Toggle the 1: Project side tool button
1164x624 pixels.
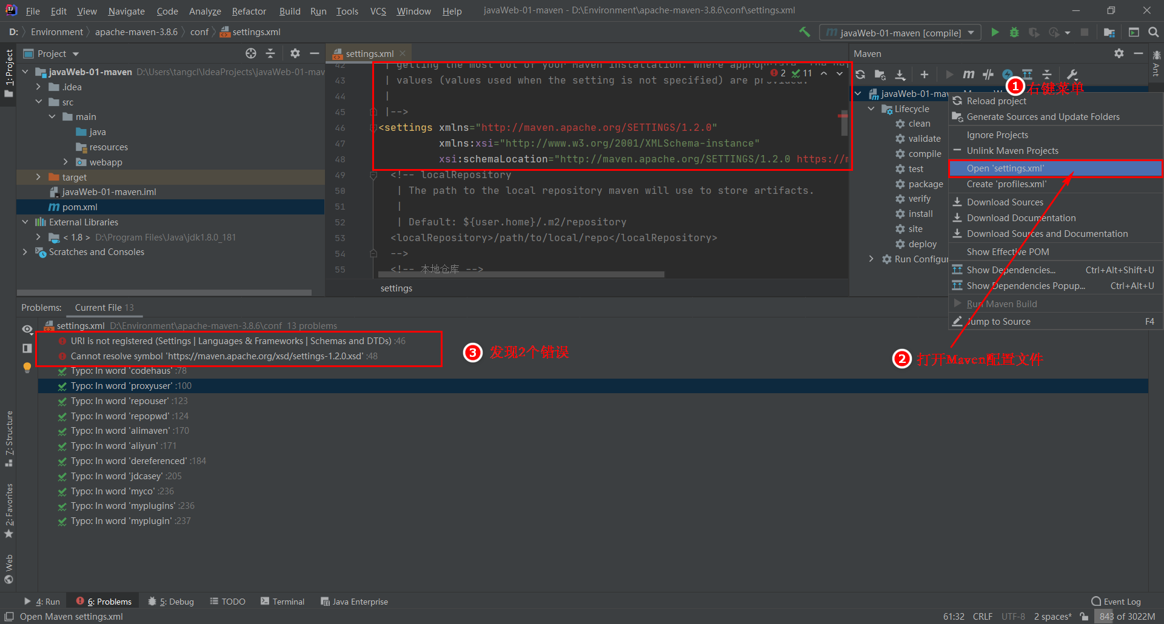[x=8, y=73]
